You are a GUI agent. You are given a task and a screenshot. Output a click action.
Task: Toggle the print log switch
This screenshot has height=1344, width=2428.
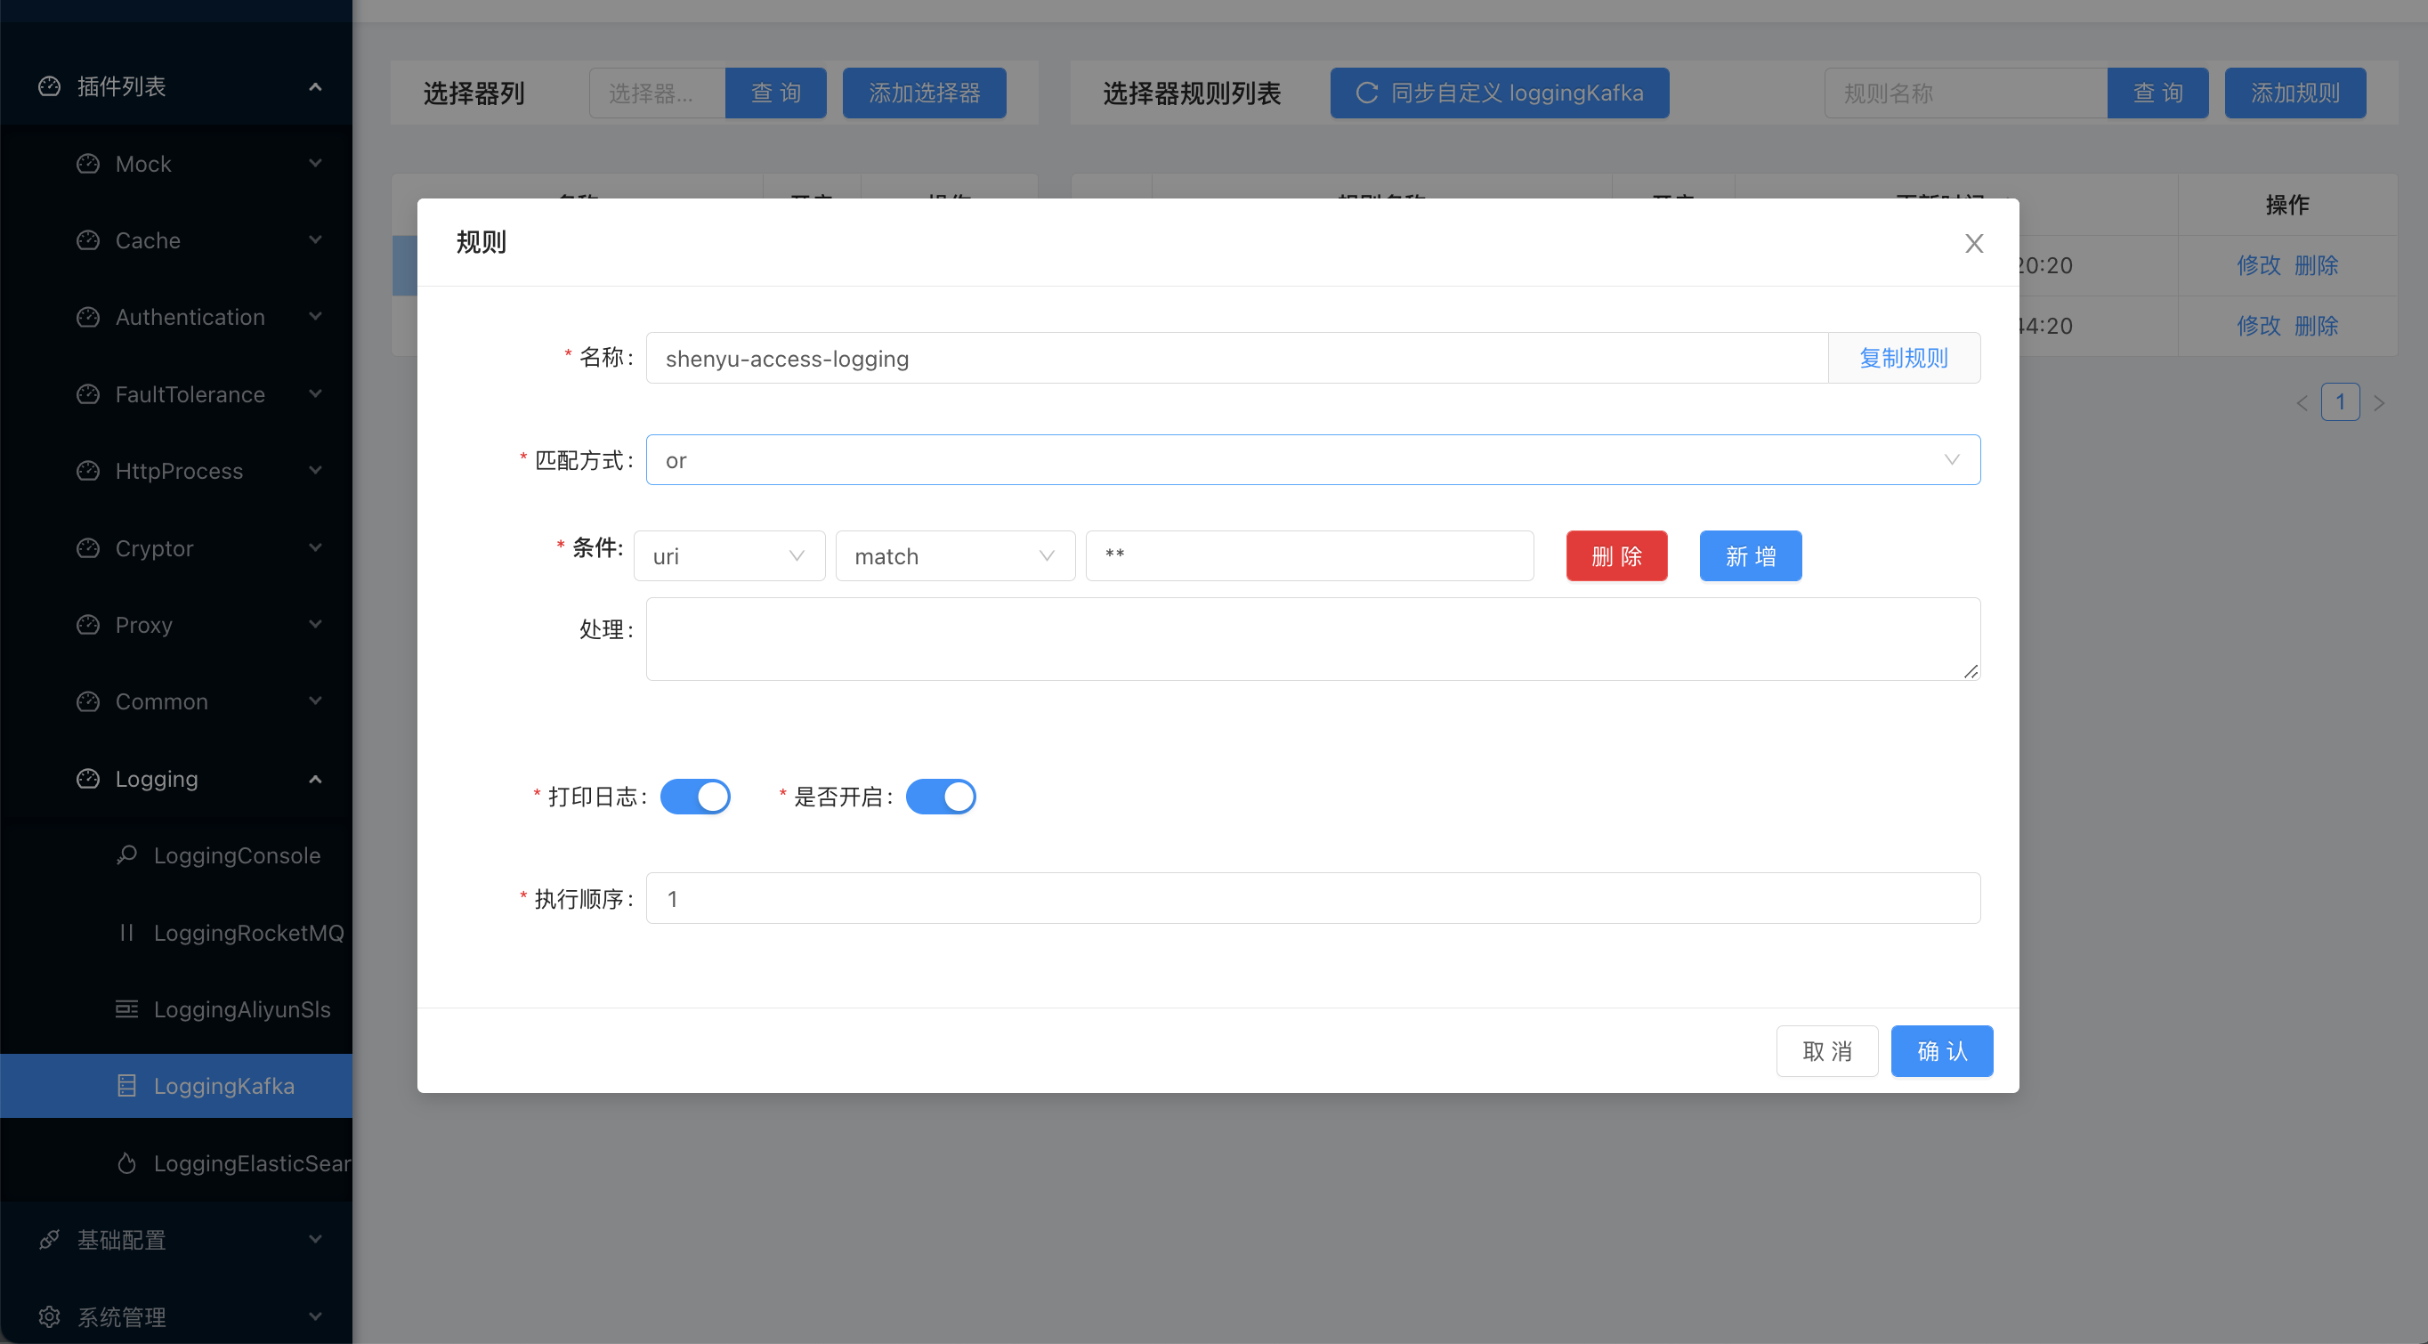[694, 797]
